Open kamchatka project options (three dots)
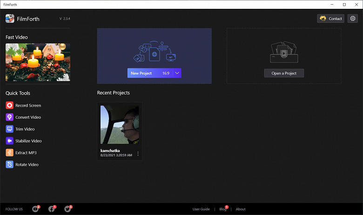The image size is (363, 215). [x=138, y=154]
